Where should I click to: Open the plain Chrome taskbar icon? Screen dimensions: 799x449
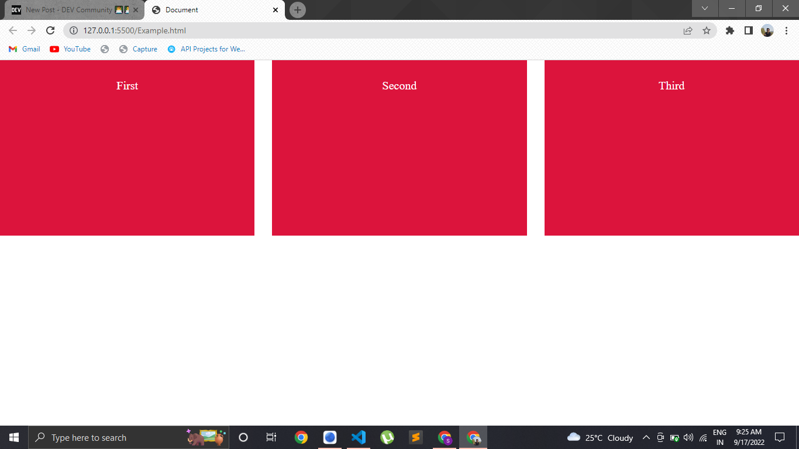301,437
